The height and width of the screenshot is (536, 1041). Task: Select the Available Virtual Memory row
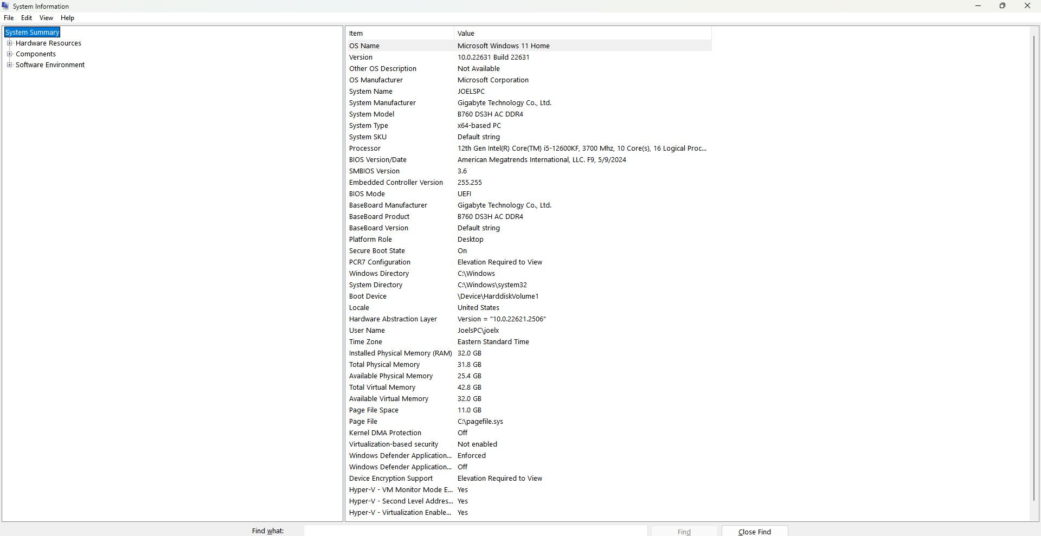click(x=529, y=399)
